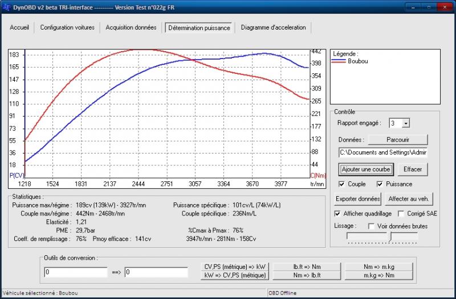
Task: Toggle the Puissance checkbox
Action: click(380, 184)
